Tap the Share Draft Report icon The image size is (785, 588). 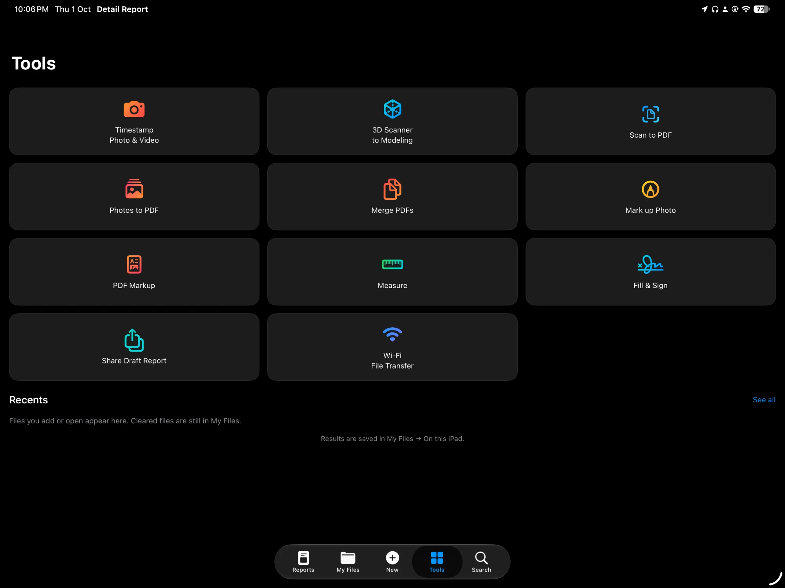134,340
